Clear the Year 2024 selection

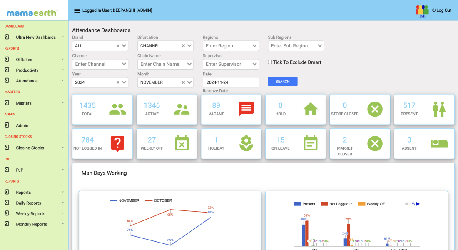[x=118, y=82]
